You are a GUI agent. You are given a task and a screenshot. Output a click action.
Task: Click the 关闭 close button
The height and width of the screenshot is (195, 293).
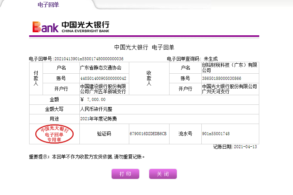(163, 174)
